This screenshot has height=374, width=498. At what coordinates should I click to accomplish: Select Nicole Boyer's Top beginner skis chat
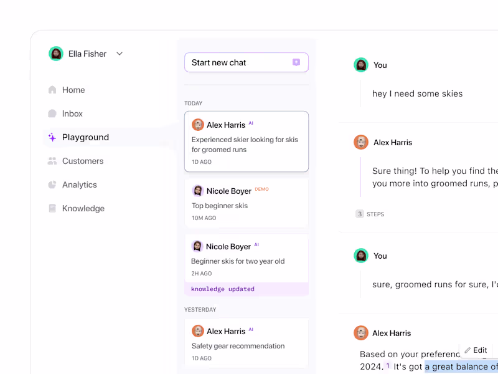[247, 203]
